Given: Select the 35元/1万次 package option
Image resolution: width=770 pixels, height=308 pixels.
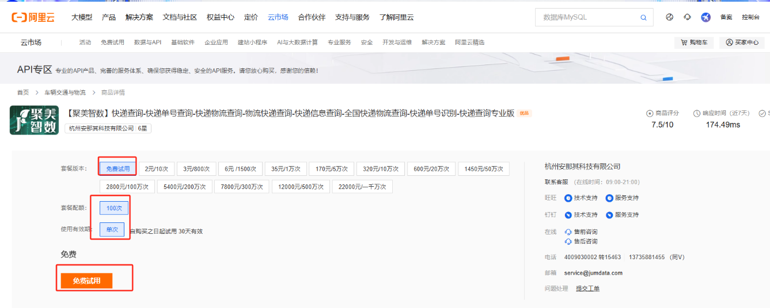Looking at the screenshot, I should point(285,169).
